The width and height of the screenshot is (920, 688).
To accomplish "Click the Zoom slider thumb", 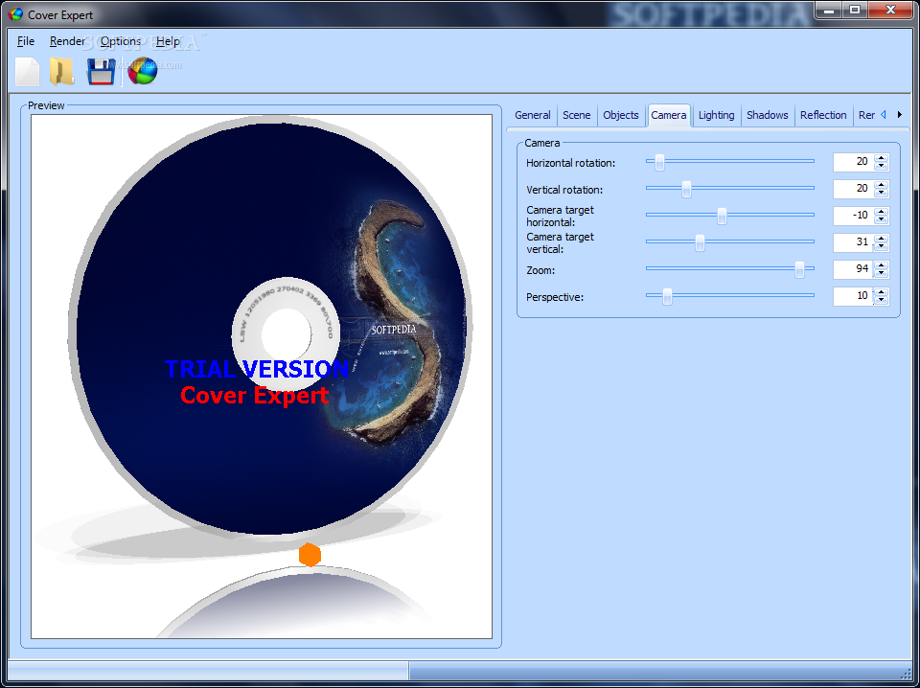I will pyautogui.click(x=799, y=270).
